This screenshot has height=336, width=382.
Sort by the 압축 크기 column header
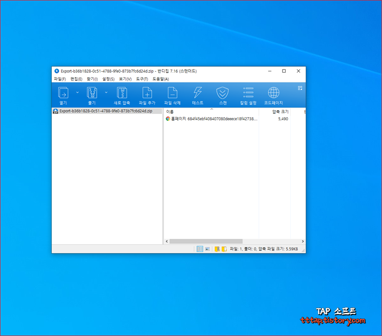tap(274, 112)
